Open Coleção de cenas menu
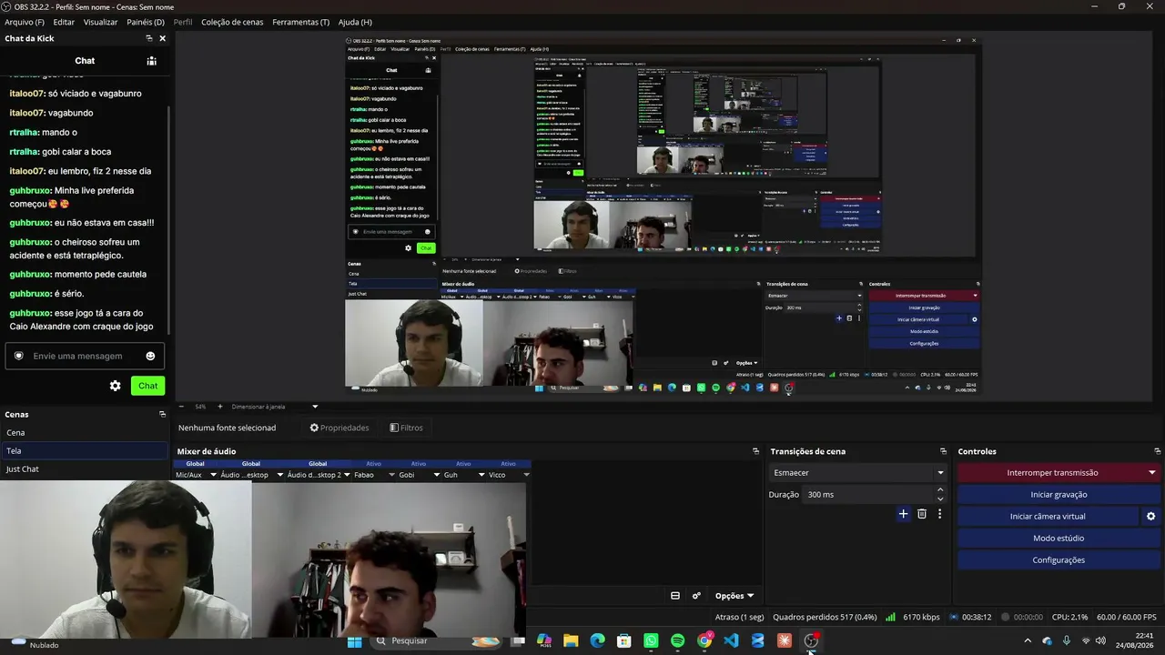 (x=232, y=22)
